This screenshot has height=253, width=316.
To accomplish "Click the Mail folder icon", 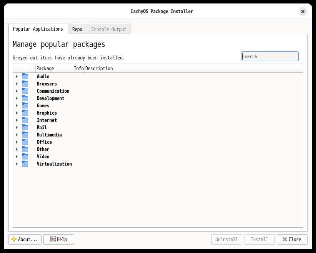I will (x=25, y=127).
